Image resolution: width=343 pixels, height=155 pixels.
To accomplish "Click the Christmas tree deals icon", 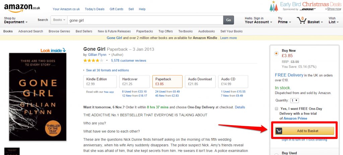I will click(x=274, y=6).
